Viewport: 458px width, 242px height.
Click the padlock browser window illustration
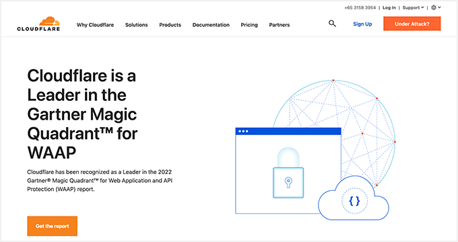pyautogui.click(x=288, y=171)
